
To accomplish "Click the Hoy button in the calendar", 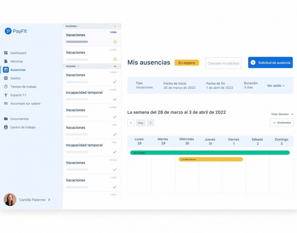I will (140, 122).
